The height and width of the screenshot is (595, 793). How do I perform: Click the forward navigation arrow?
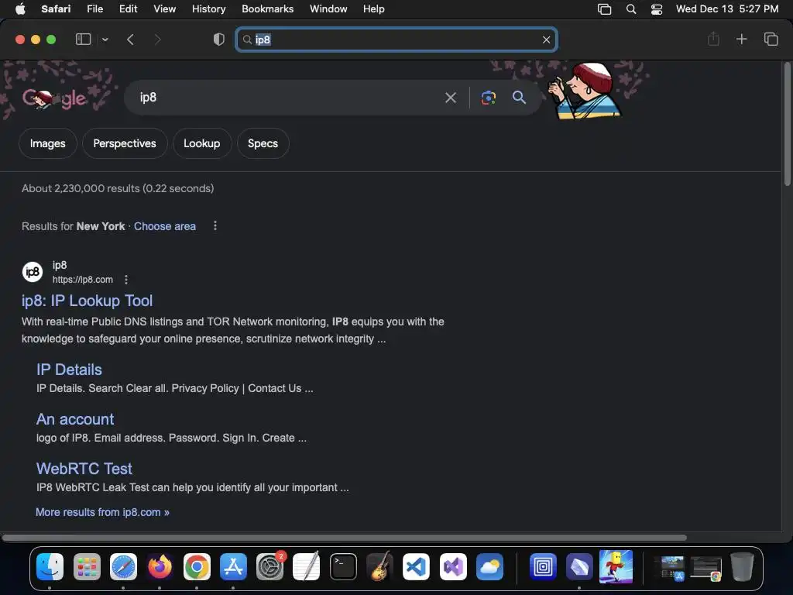pos(157,40)
